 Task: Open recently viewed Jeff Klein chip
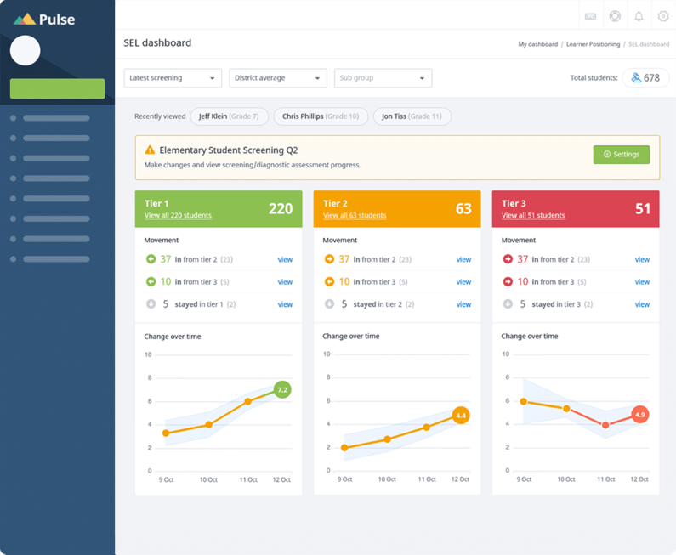point(230,116)
